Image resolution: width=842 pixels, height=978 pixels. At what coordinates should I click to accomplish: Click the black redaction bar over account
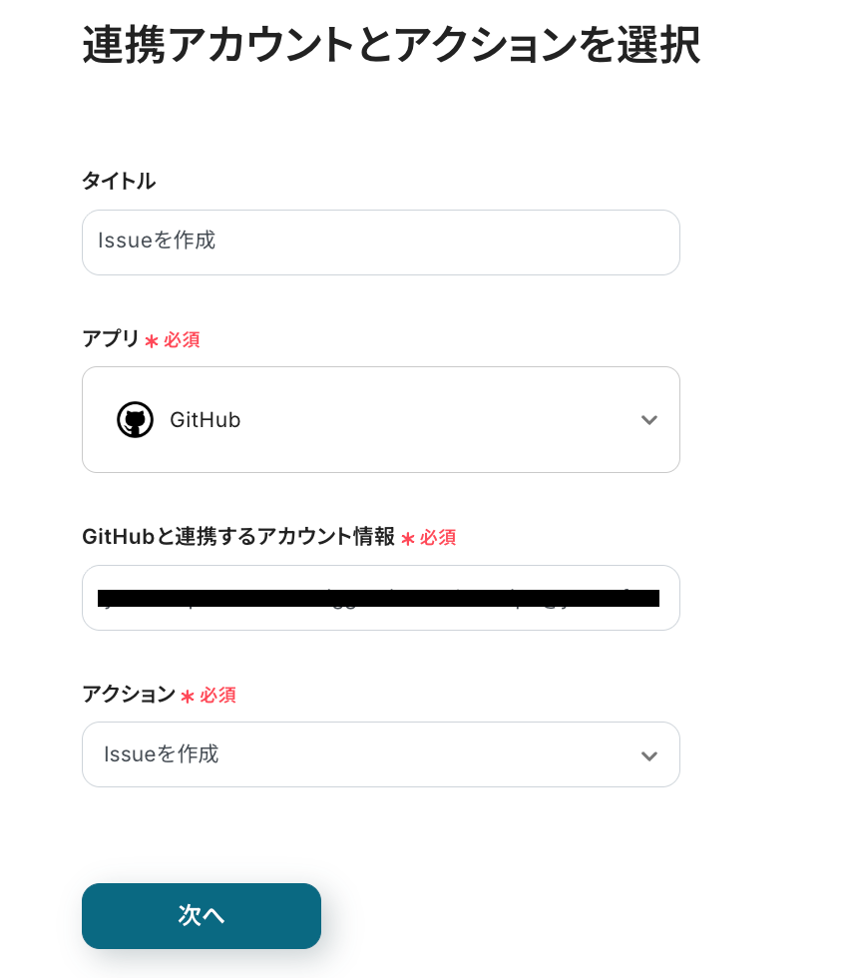pyautogui.click(x=378, y=598)
